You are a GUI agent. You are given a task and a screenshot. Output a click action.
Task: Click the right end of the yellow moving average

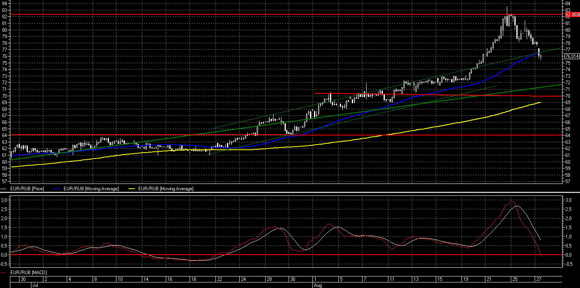(540, 102)
